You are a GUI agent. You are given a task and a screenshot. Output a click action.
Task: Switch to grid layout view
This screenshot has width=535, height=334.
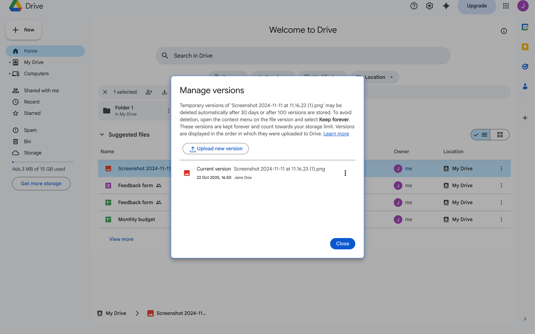[500, 135]
